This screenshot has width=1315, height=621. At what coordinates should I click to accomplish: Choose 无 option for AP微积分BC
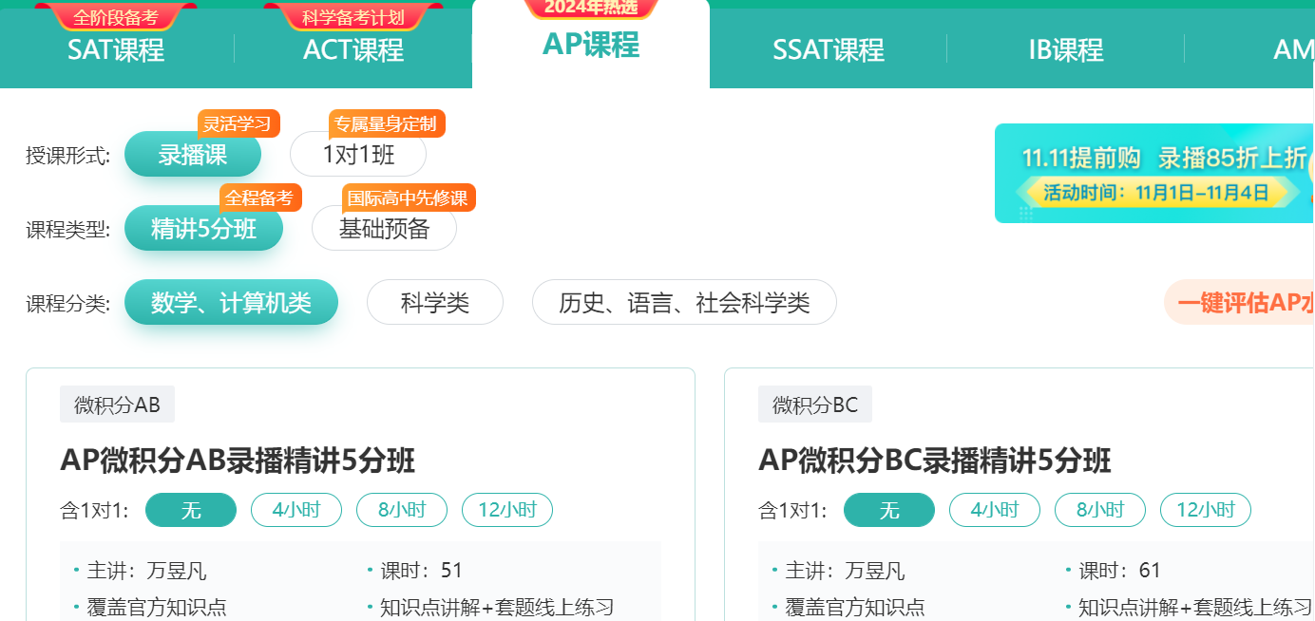[x=889, y=509]
